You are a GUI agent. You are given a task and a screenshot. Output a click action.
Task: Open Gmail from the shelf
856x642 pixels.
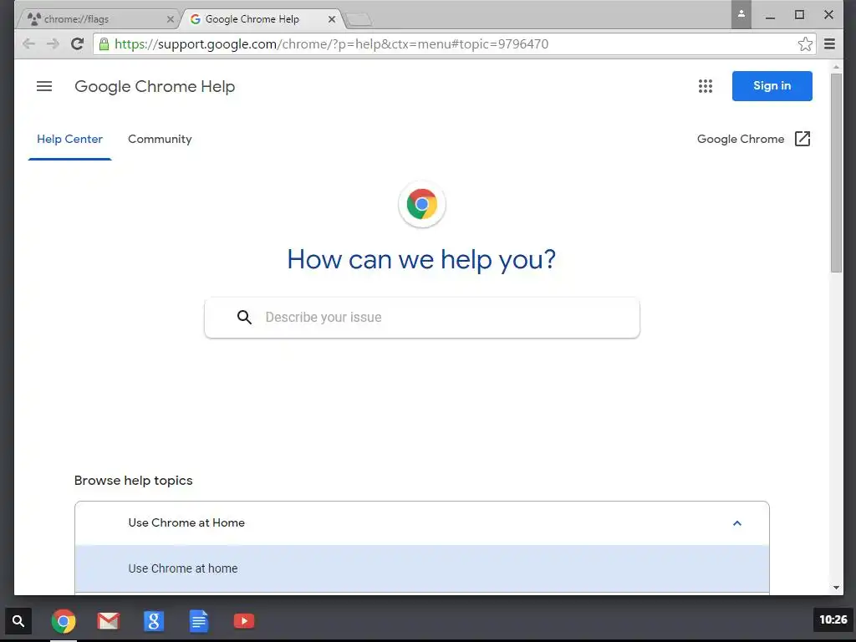[x=108, y=621]
